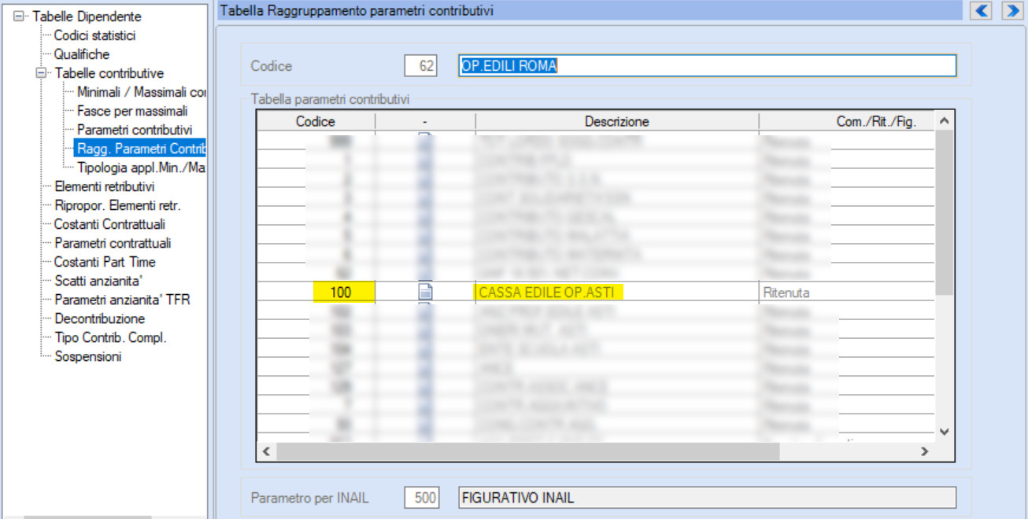The image size is (1028, 519).
Task: Click the Codice field showing 62
Action: click(x=421, y=66)
